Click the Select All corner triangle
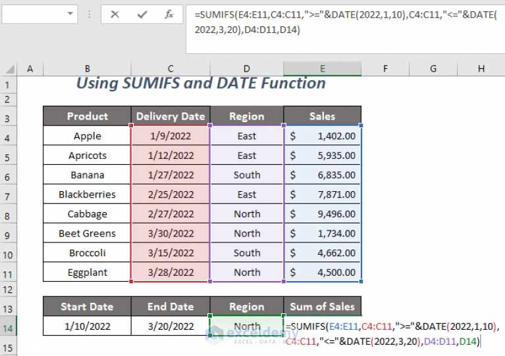The height and width of the screenshot is (356, 505). click(10, 69)
